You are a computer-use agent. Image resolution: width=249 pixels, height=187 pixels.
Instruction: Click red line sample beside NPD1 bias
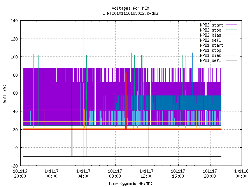coord(231,55)
